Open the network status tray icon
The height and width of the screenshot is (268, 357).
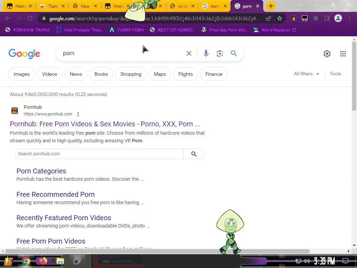pyautogui.click(x=298, y=261)
